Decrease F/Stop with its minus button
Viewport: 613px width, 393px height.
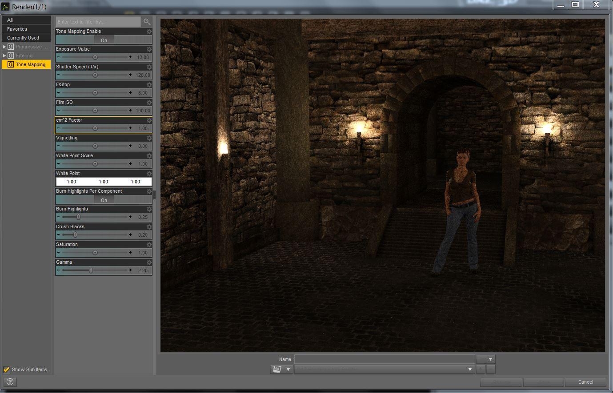pyautogui.click(x=59, y=93)
